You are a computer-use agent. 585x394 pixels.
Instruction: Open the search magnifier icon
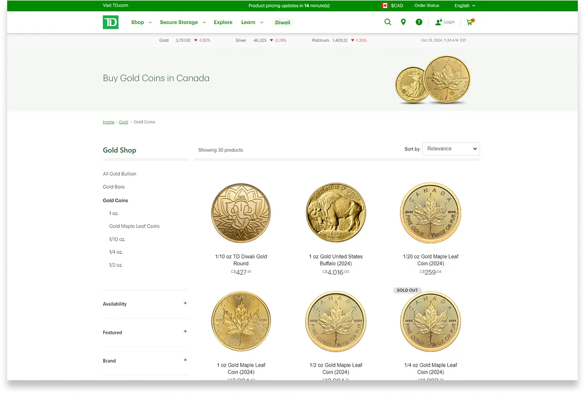(388, 22)
